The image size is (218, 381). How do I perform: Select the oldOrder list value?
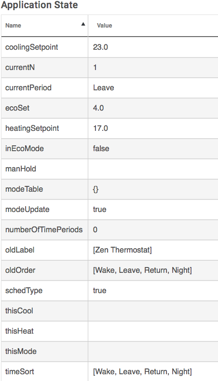[142, 270]
